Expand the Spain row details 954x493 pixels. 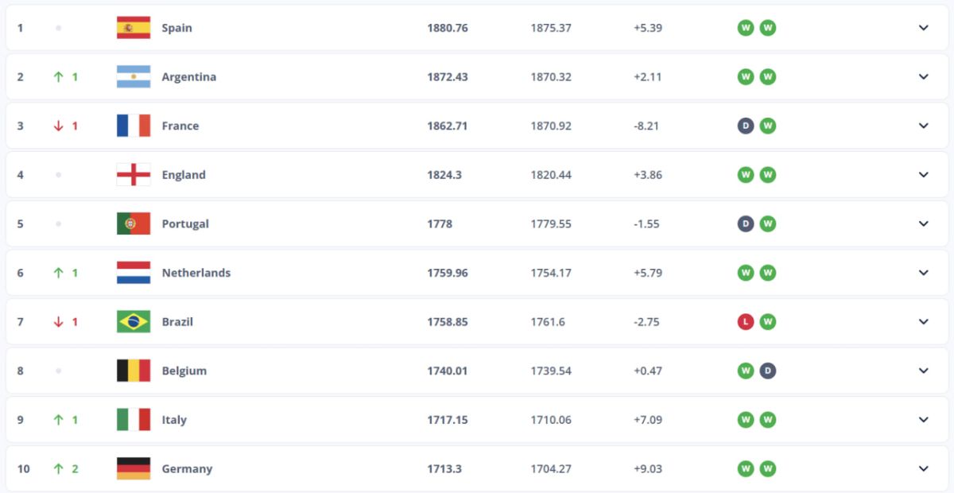[923, 28]
